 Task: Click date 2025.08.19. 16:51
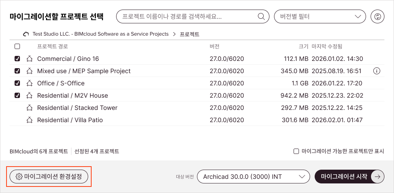coord(337,71)
